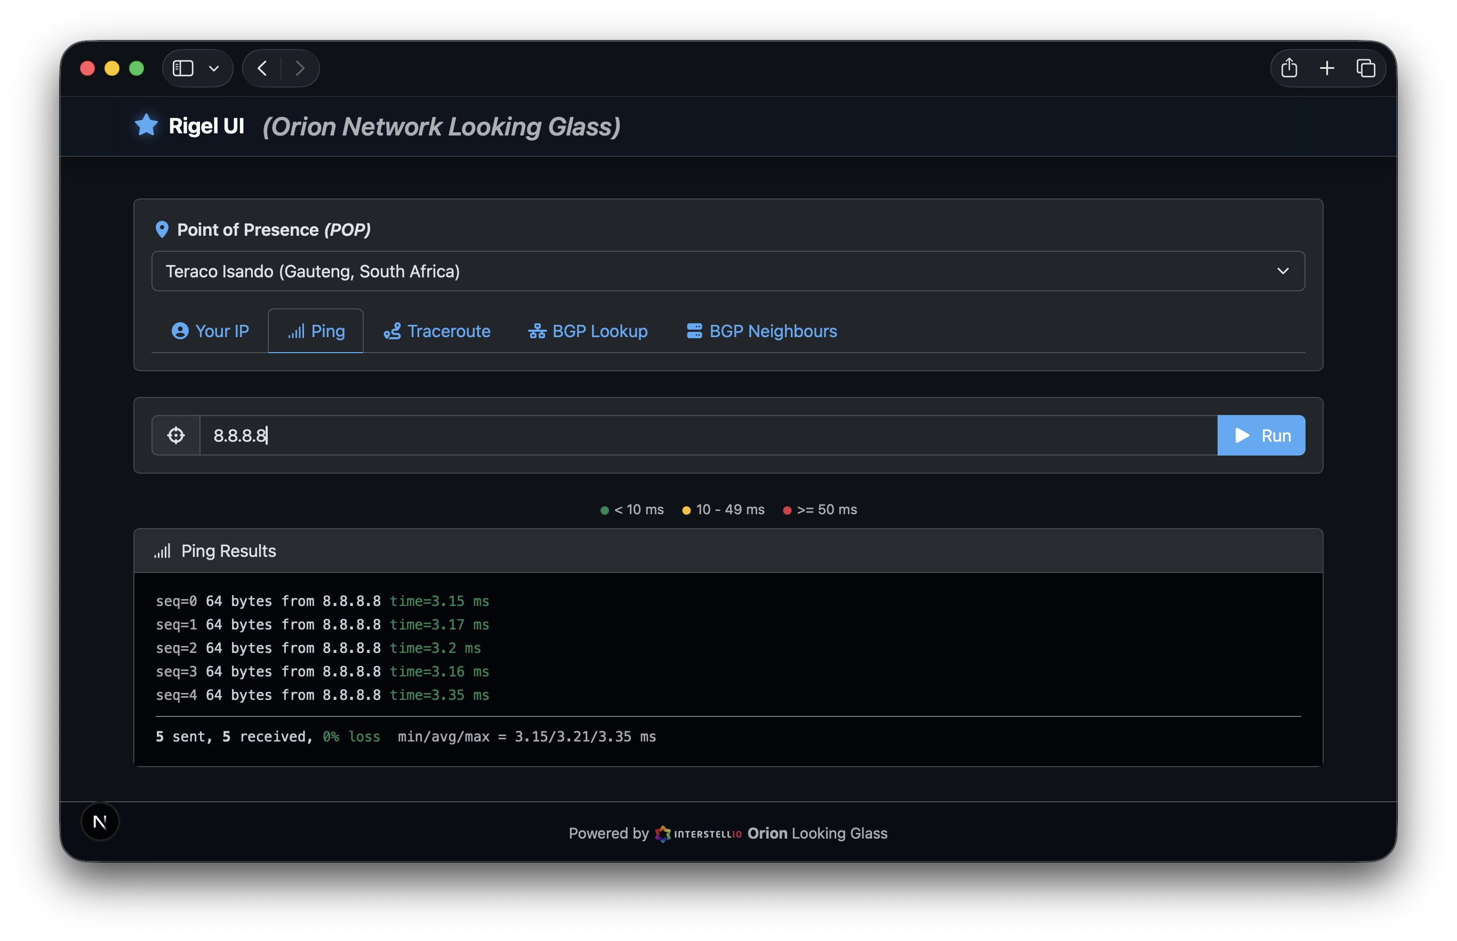This screenshot has width=1457, height=941.
Task: Select the Ping tab
Action: point(316,331)
